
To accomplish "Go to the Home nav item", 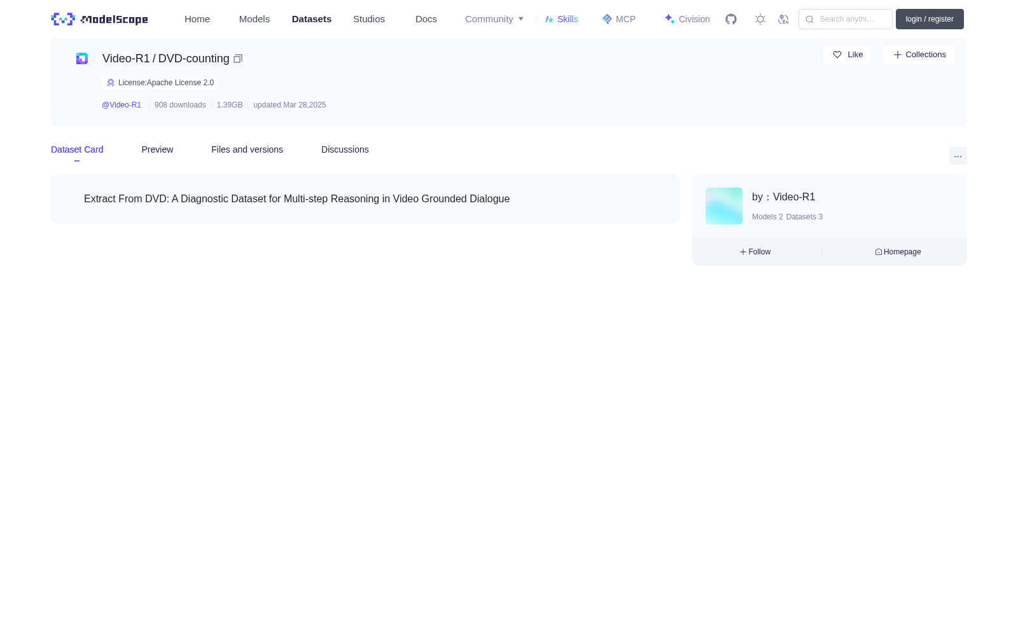I will coord(197,19).
